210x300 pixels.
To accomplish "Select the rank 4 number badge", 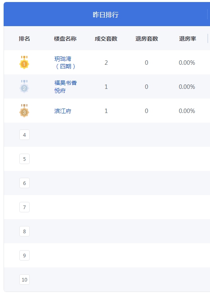I will (x=24, y=135).
